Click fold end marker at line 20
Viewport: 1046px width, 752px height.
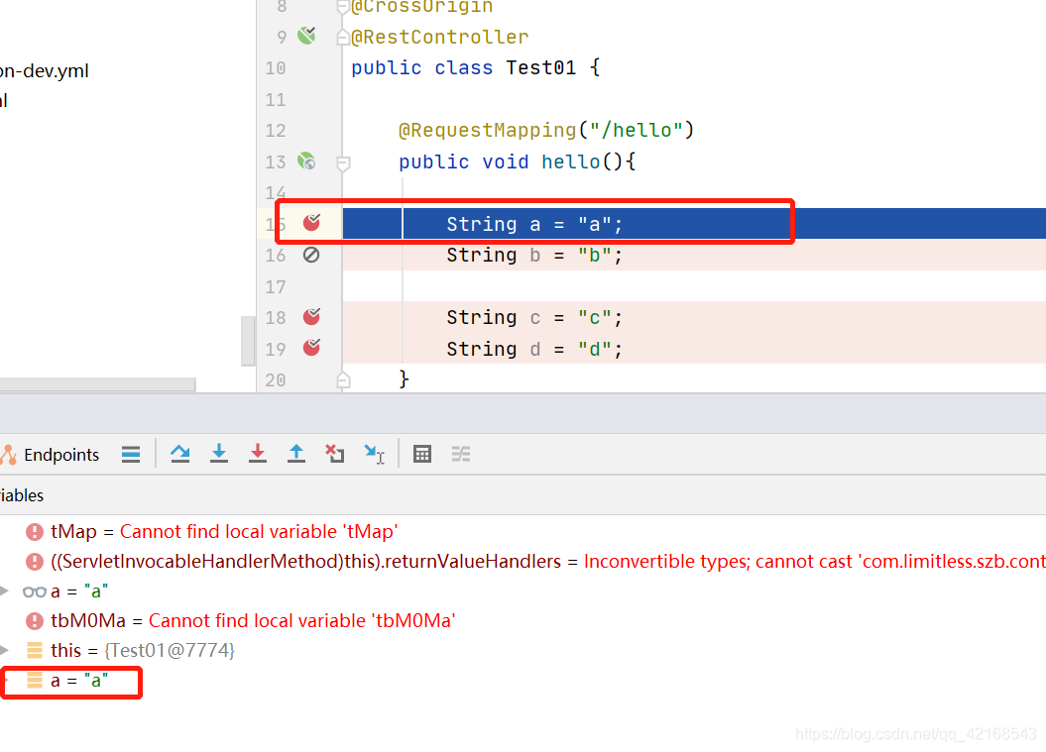click(x=344, y=380)
